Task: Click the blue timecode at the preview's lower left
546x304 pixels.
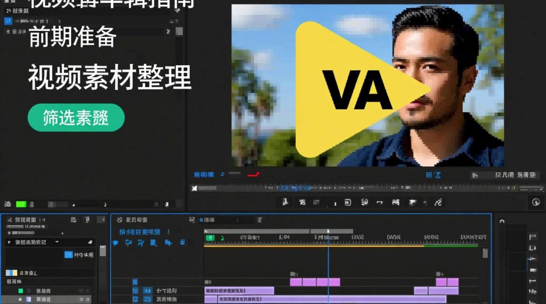Action: tap(204, 175)
